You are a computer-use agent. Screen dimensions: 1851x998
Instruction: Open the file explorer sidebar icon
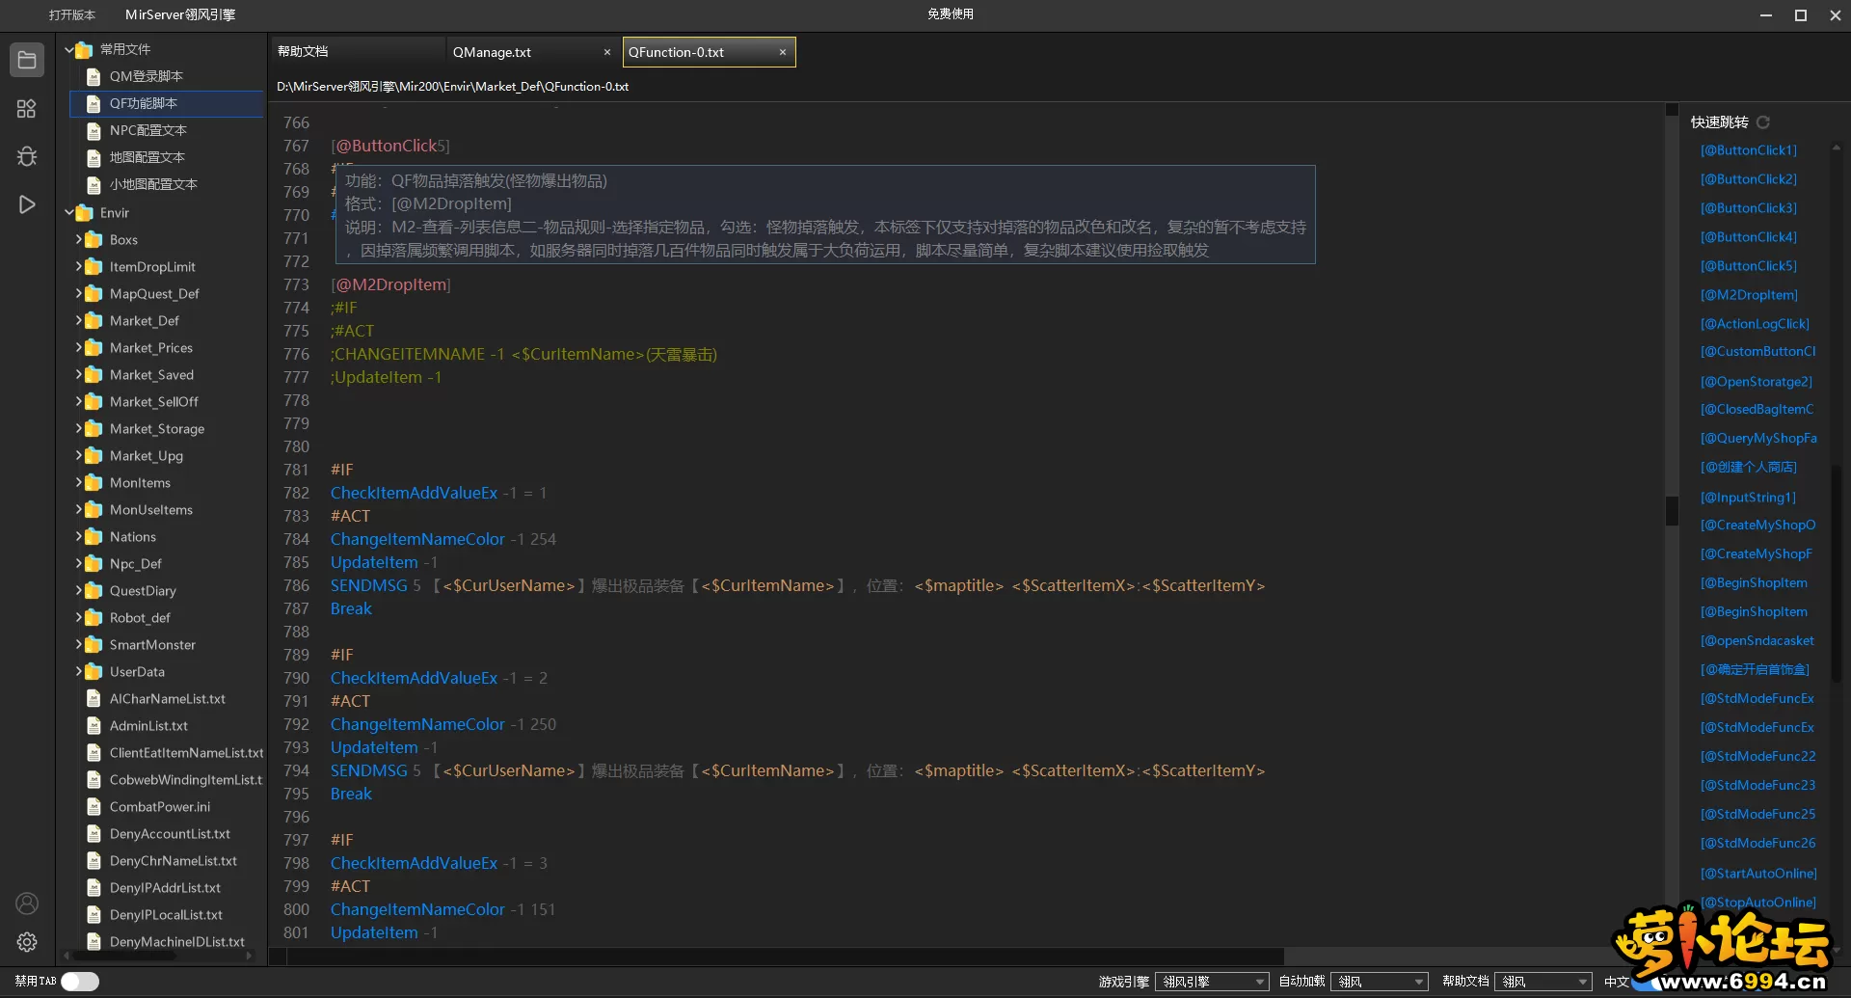coord(27,60)
